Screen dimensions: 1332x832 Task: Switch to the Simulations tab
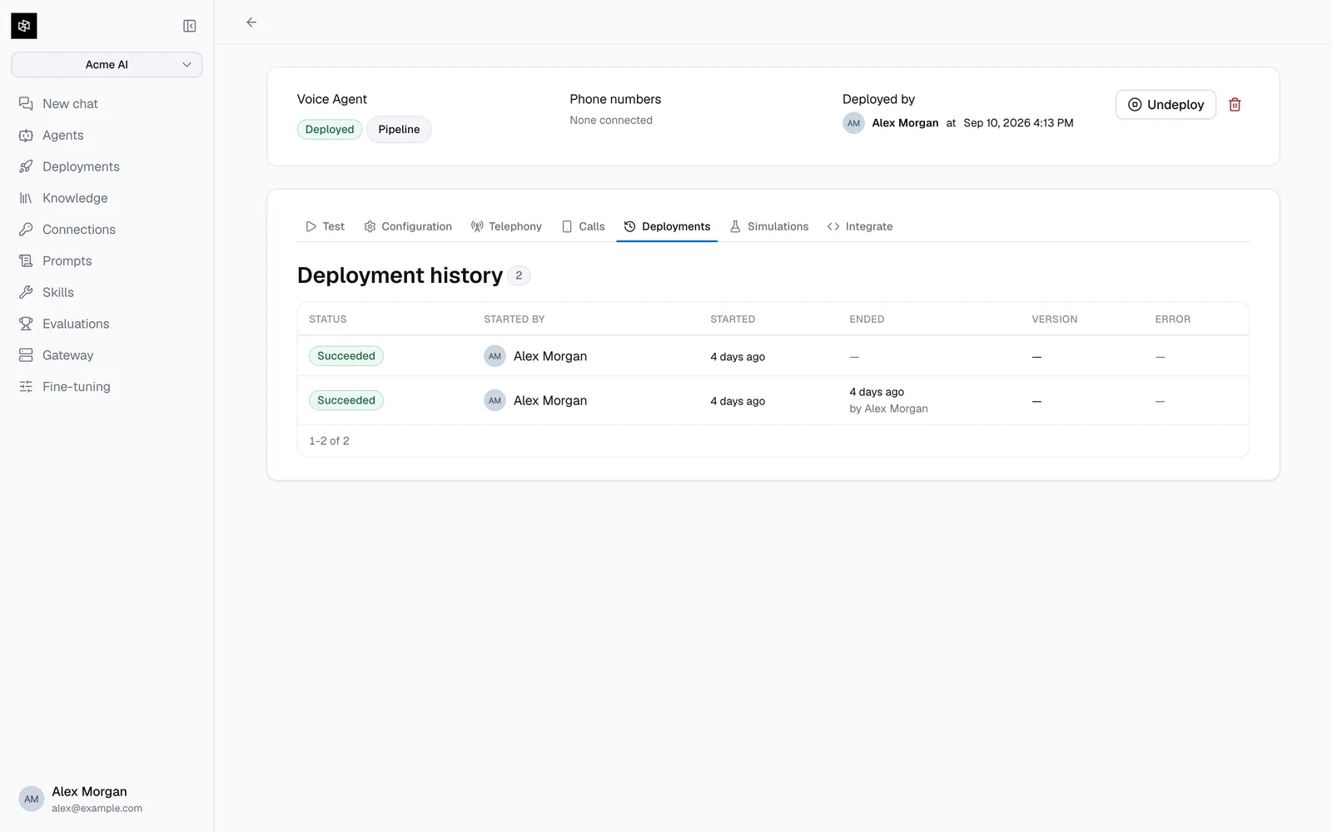[x=769, y=226]
